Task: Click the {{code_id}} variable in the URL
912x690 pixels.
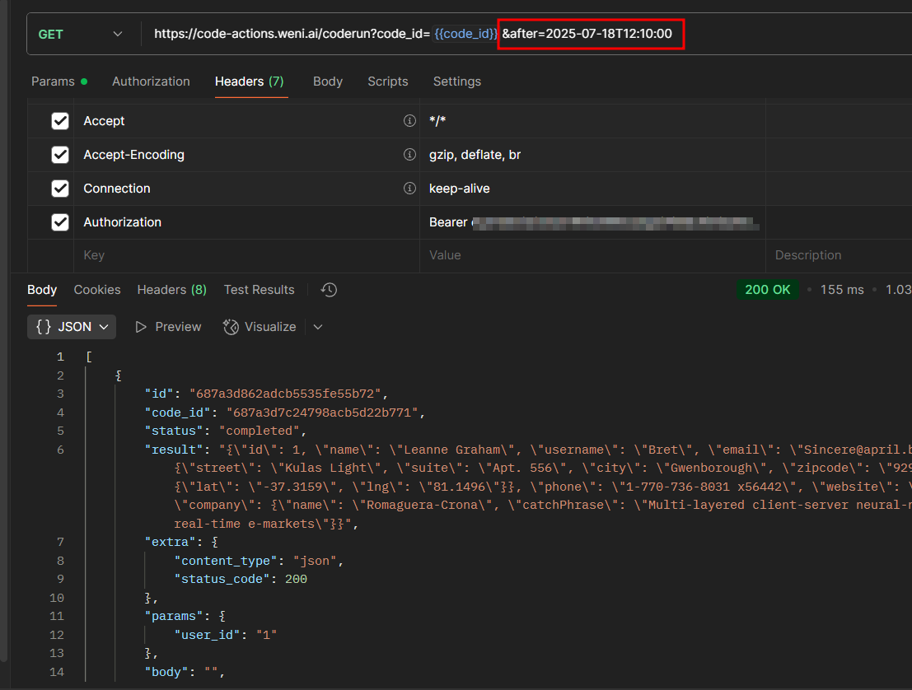Action: 465,35
